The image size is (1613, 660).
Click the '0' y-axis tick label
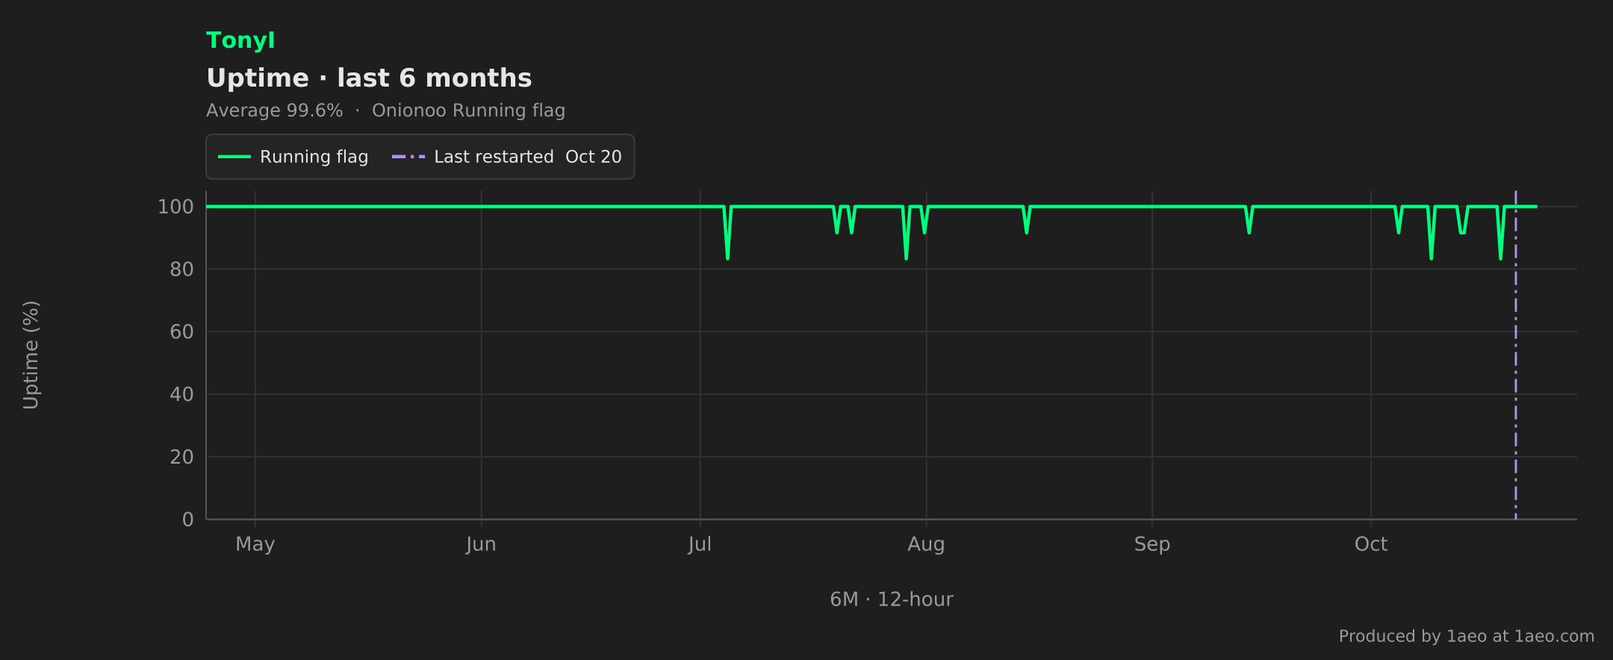click(188, 520)
